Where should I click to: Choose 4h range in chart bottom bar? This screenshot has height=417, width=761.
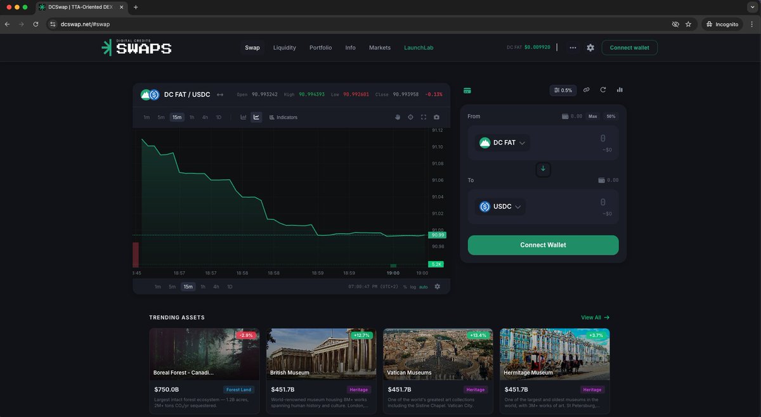tap(216, 286)
